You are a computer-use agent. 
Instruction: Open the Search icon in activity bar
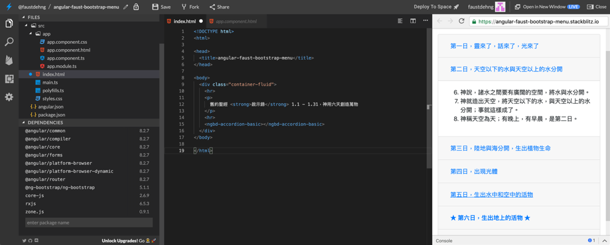click(x=9, y=42)
